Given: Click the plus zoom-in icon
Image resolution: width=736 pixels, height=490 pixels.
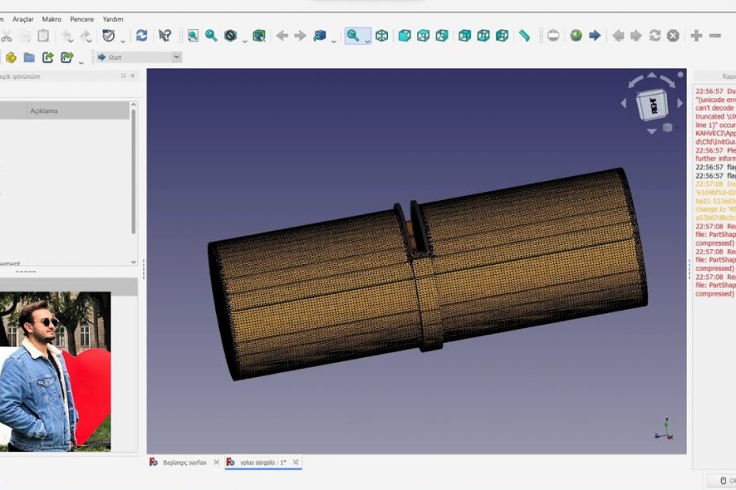Looking at the screenshot, I should click(x=696, y=36).
